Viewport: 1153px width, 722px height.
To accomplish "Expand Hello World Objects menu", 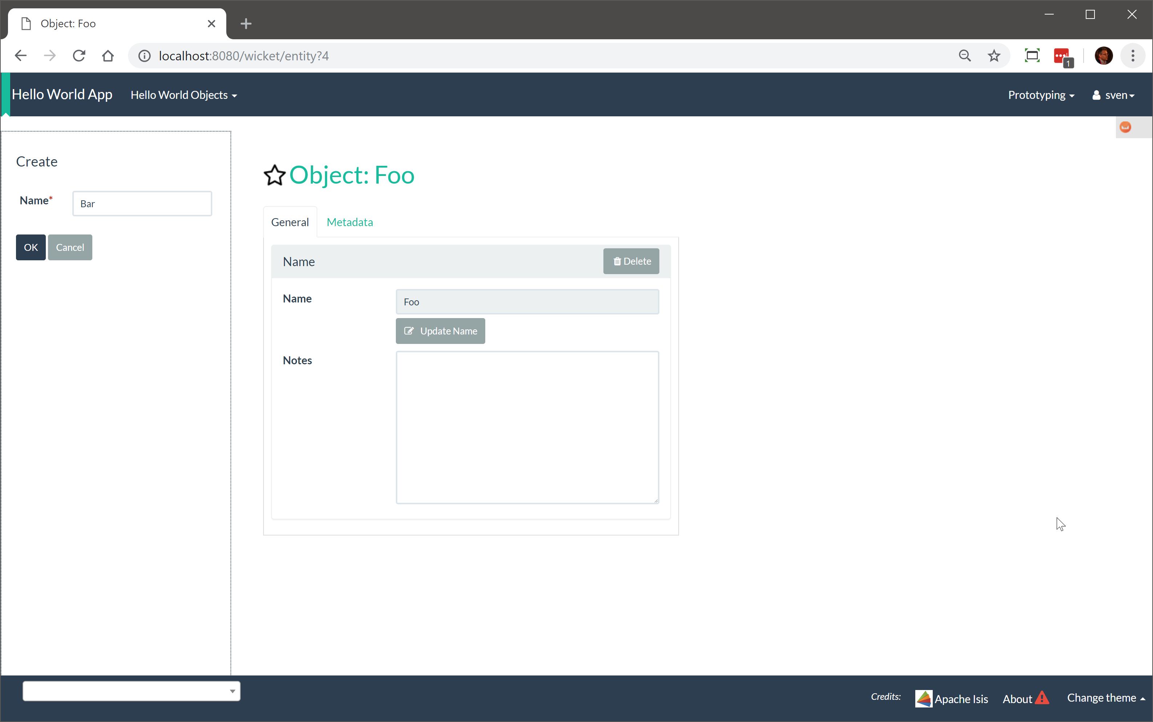I will 184,95.
